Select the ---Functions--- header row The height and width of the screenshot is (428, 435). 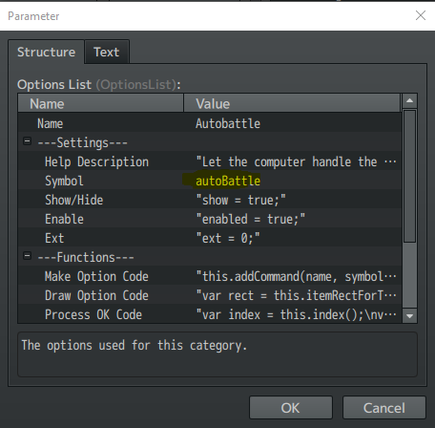point(210,257)
